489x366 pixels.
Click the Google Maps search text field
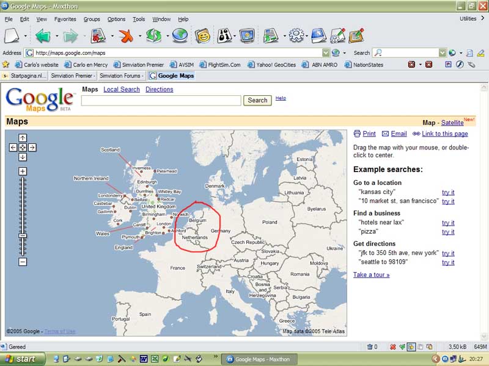click(x=161, y=100)
